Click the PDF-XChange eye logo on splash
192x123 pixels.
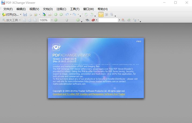pos(56,47)
